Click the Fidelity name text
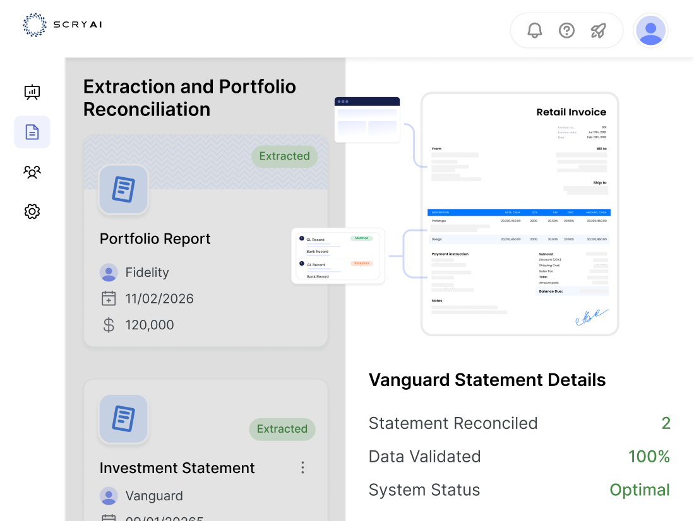The height and width of the screenshot is (521, 694). 147,272
